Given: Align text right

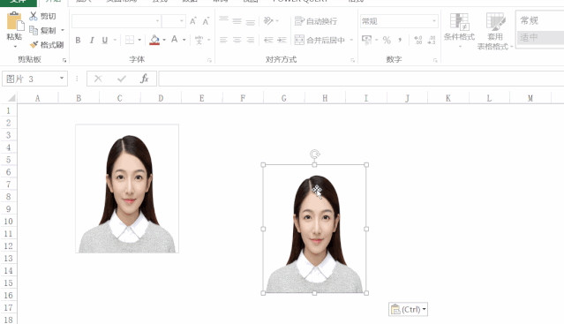Looking at the screenshot, I should pyautogui.click(x=251, y=40).
